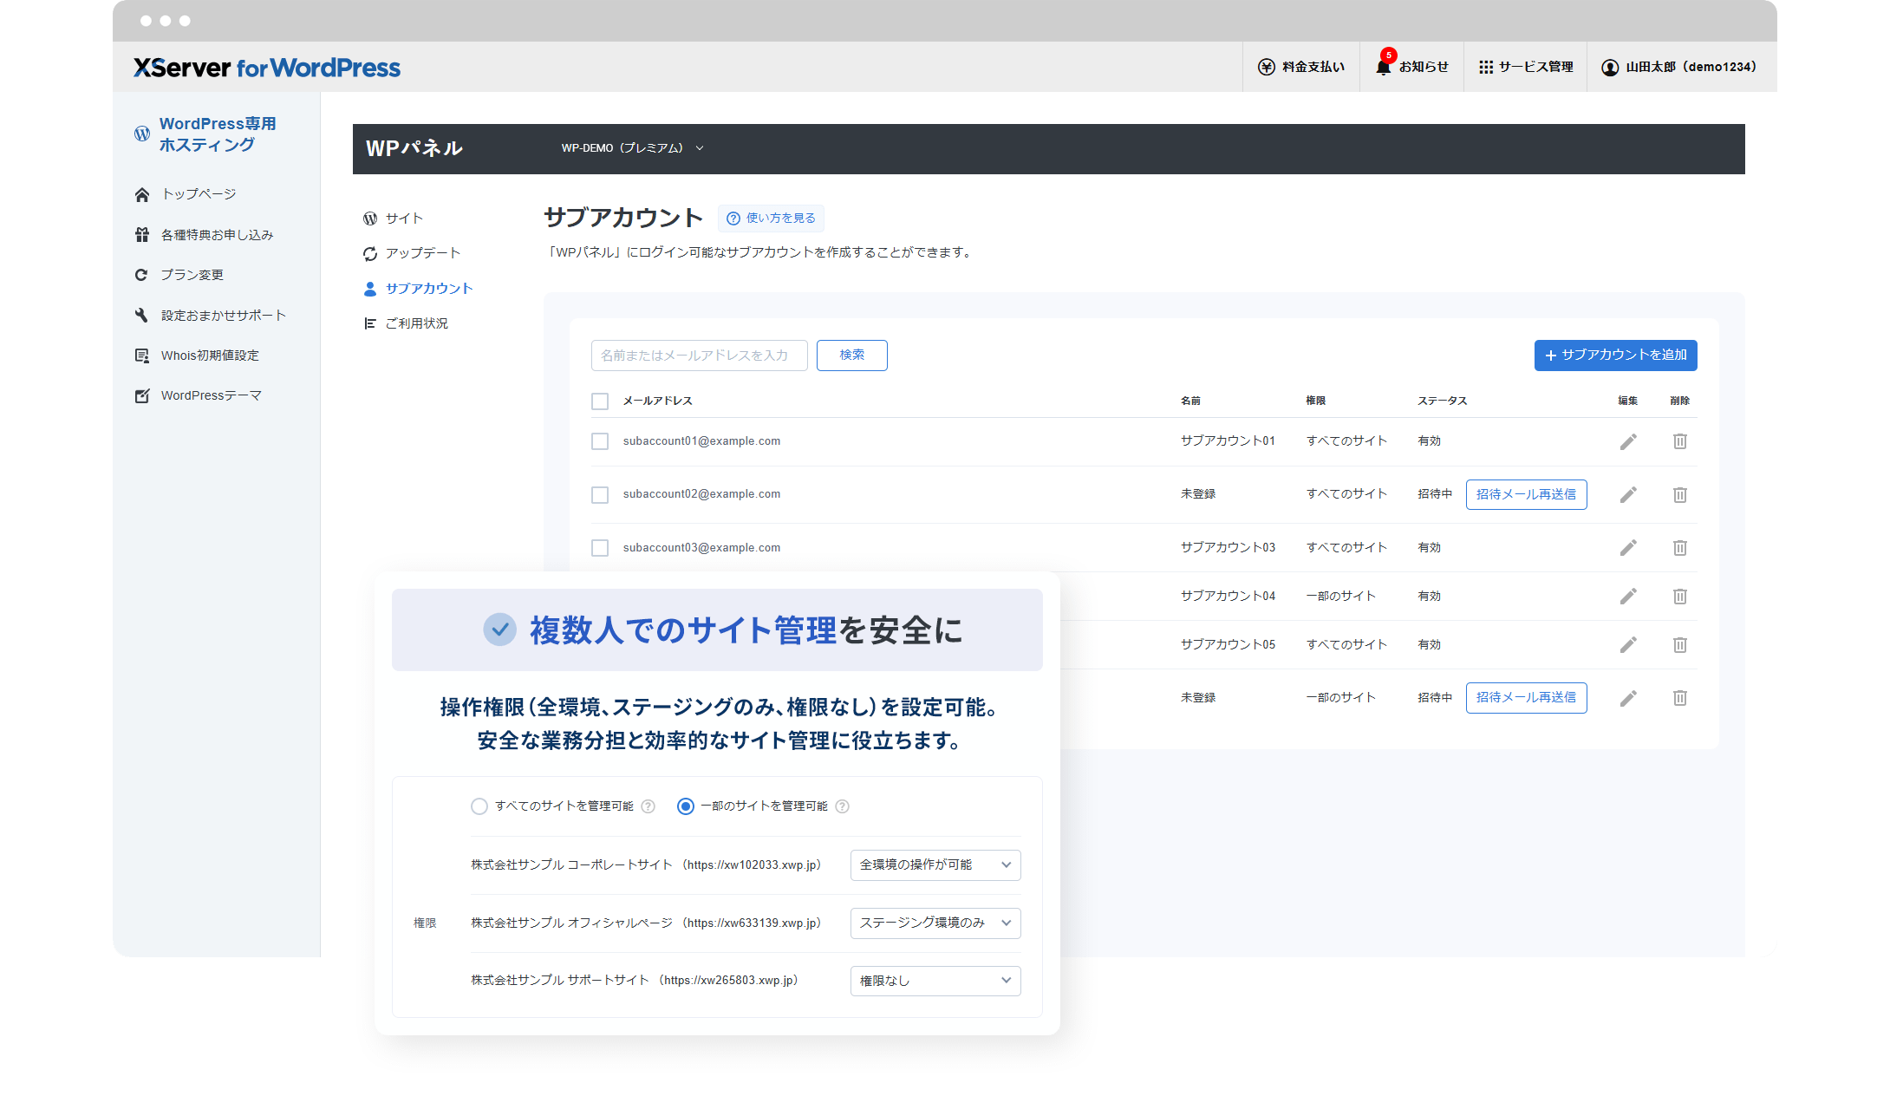Viewport: 1890px width, 1096px height.
Task: Click help icon next to 一部のサイトを管理可能
Action: (x=842, y=806)
